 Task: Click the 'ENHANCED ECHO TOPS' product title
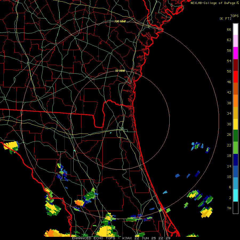point(94,238)
